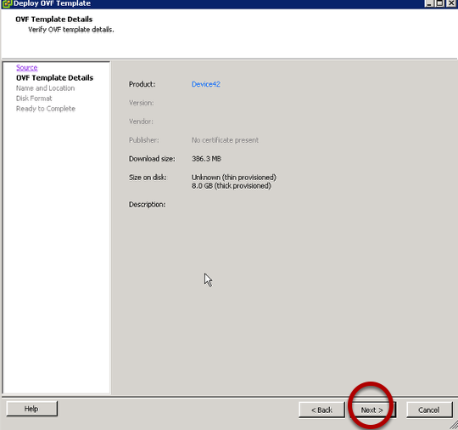
Task: Click the Deploy OVF Template title icon
Action: (x=6, y=3)
